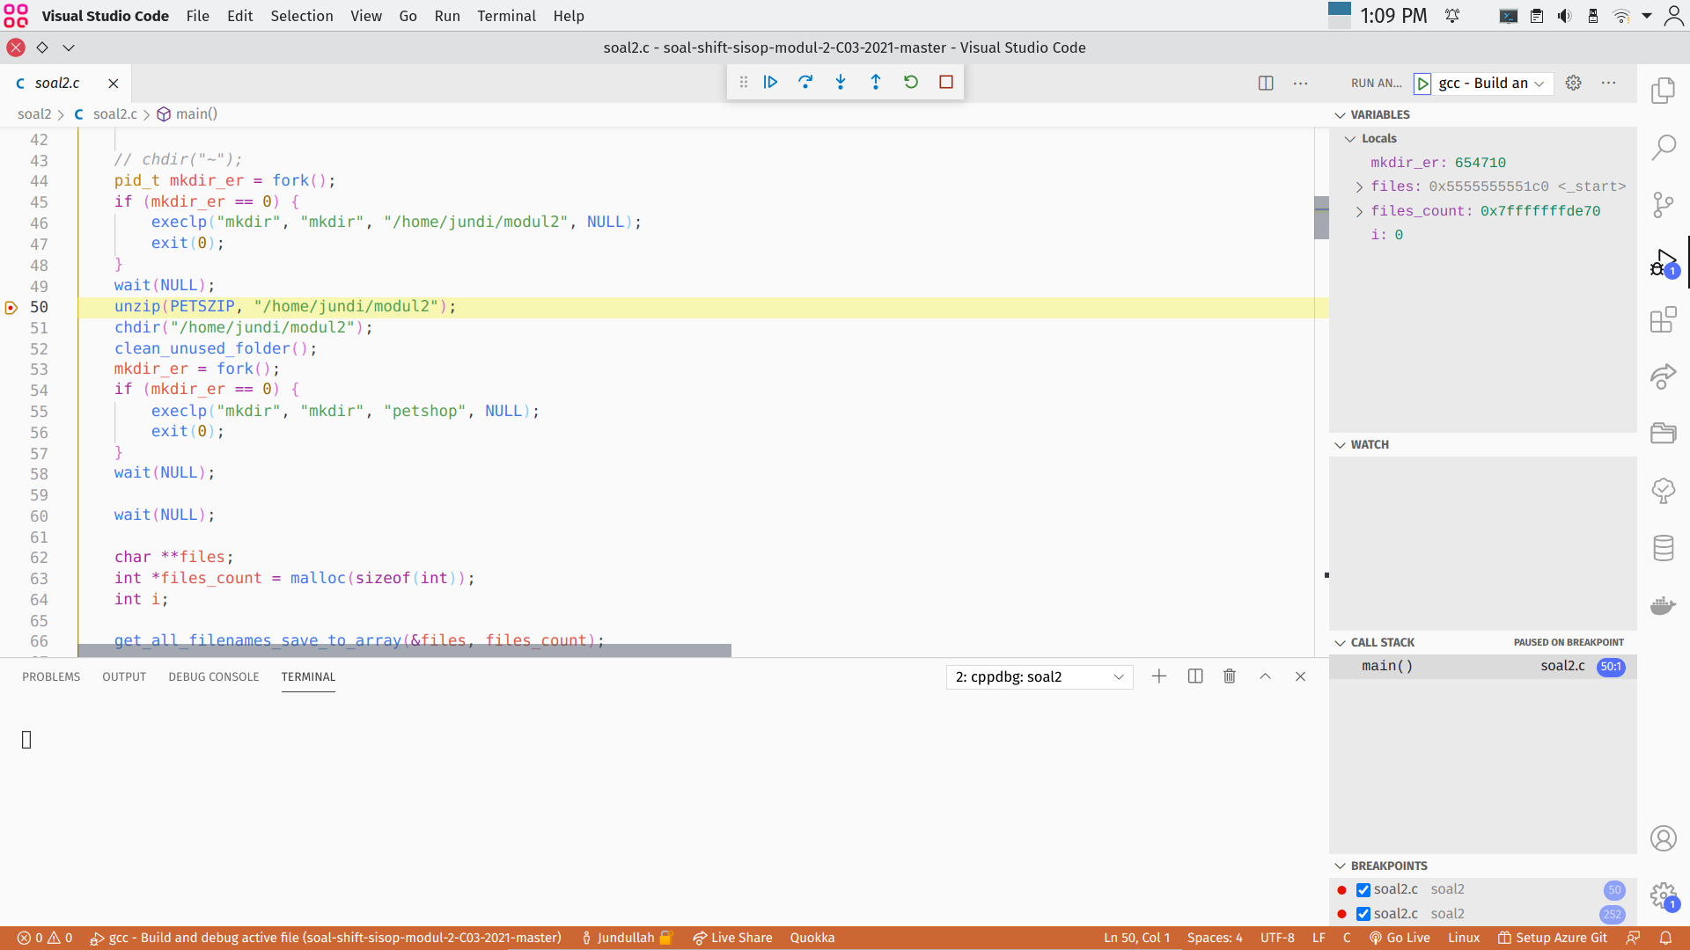
Task: Collapse the WATCH section
Action: coord(1340,445)
